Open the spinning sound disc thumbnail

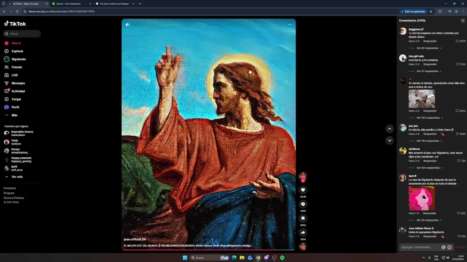303,246
